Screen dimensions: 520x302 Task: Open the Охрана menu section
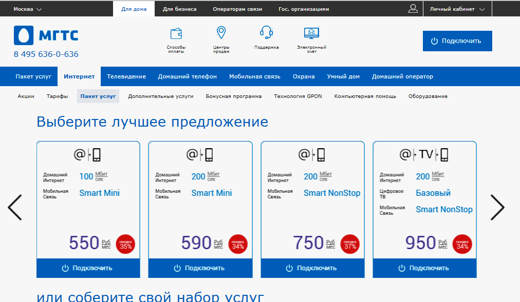(304, 76)
